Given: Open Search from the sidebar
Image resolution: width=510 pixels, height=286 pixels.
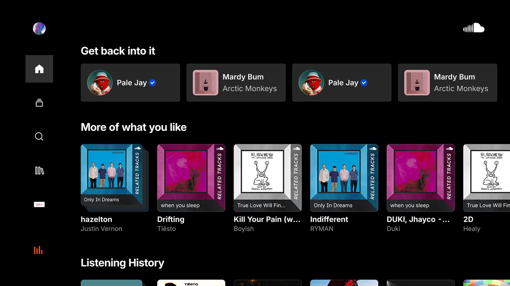Looking at the screenshot, I should 39,137.
